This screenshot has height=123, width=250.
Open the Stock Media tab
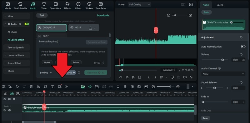click(x=20, y=6)
